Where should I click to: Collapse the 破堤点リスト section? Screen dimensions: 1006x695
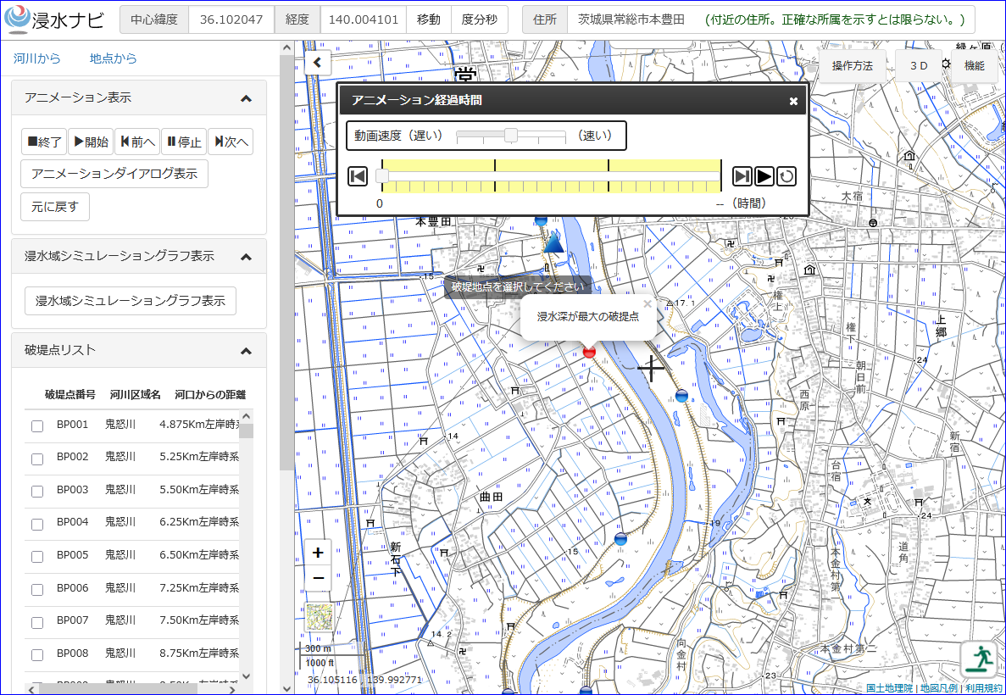coord(246,351)
